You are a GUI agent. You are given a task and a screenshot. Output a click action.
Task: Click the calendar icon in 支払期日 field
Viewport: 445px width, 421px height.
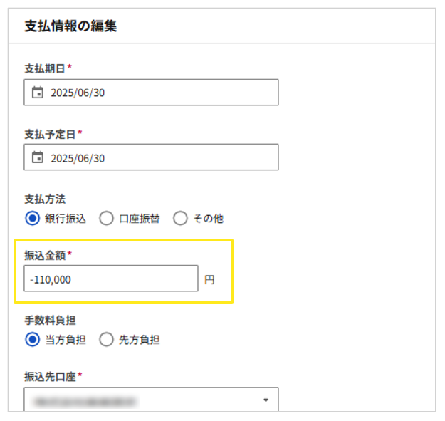pyautogui.click(x=38, y=93)
